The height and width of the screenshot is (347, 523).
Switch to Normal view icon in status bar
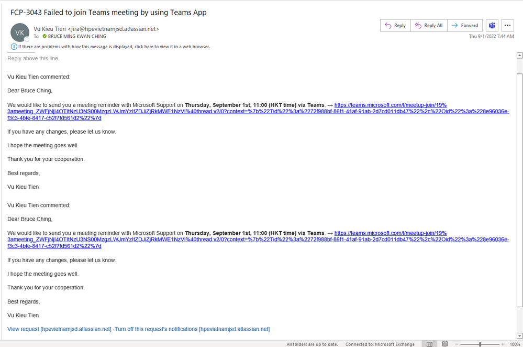pyautogui.click(x=430, y=344)
